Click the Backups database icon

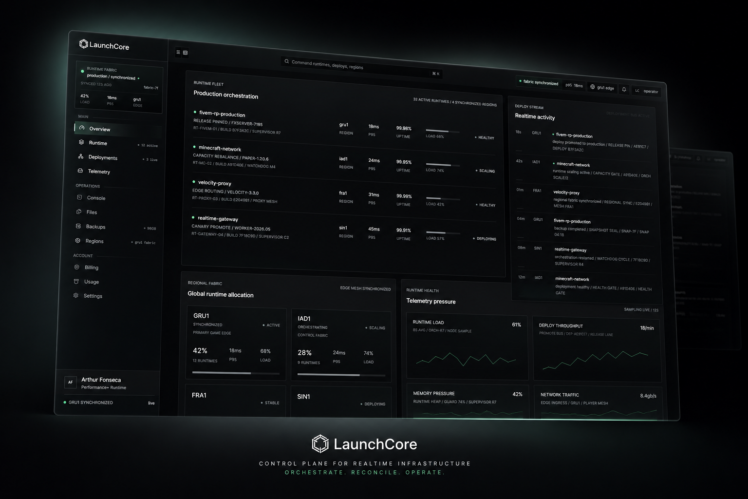[78, 226]
